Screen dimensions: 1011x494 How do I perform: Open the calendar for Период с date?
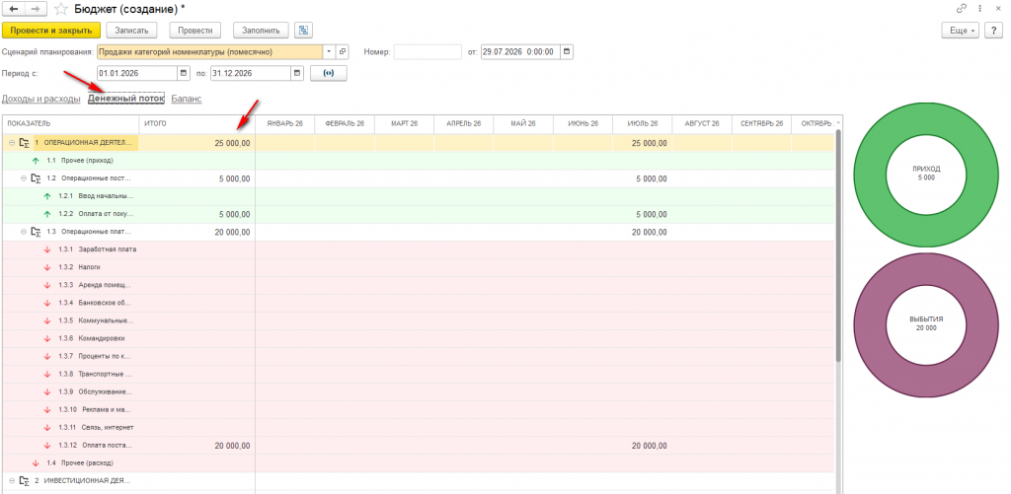pyautogui.click(x=183, y=73)
